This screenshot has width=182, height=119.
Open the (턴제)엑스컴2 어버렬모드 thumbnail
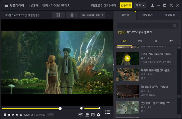[x=128, y=108]
